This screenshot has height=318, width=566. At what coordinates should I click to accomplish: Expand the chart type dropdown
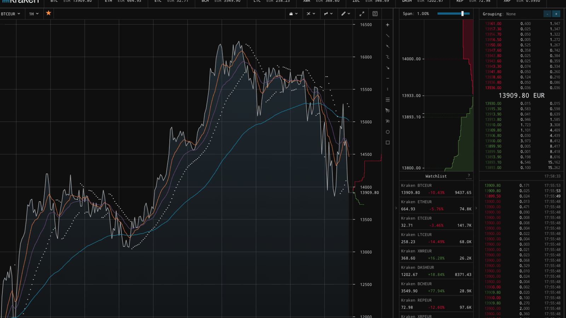tap(293, 14)
